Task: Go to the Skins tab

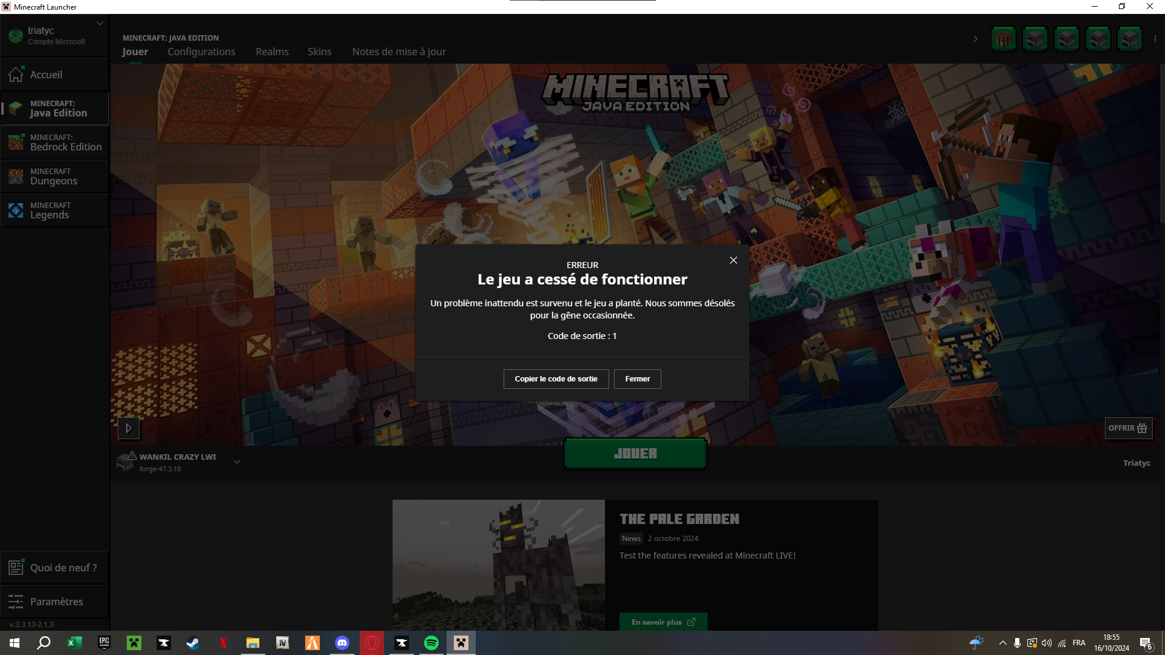Action: 319,52
